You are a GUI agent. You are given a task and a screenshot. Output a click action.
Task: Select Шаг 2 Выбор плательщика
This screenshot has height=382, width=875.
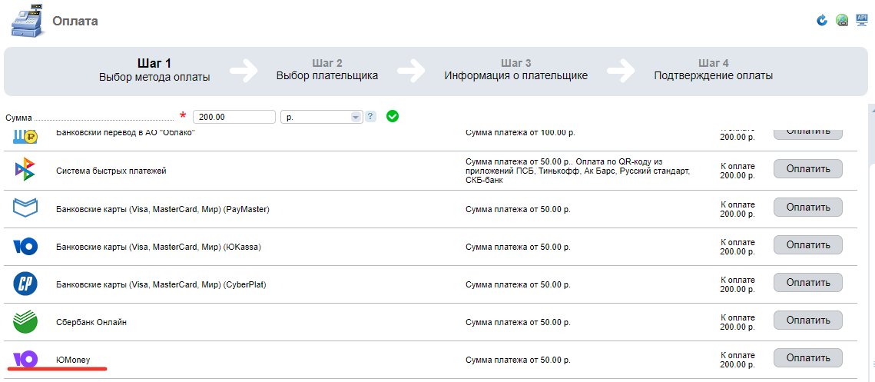(327, 69)
